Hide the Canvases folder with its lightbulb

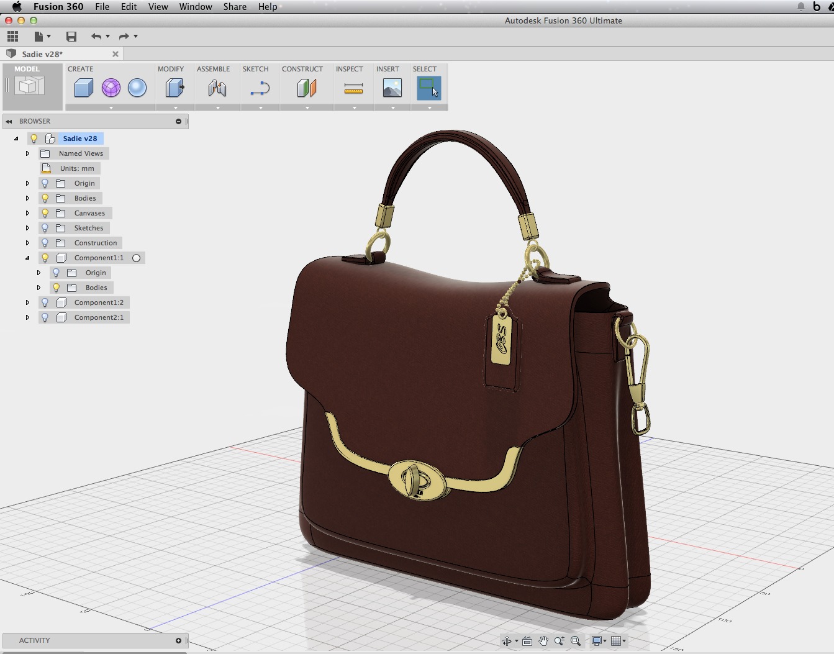45,213
